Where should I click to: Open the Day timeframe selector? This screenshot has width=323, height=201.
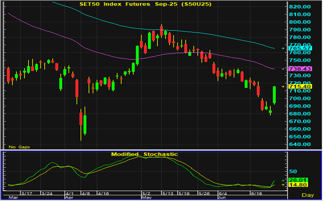point(308,195)
